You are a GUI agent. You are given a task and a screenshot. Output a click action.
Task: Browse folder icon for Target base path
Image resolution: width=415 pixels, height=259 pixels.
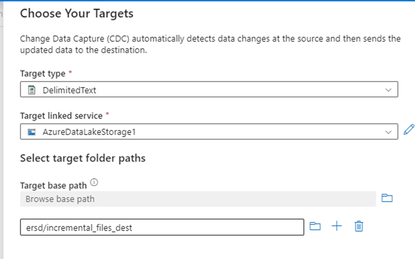pyautogui.click(x=387, y=198)
